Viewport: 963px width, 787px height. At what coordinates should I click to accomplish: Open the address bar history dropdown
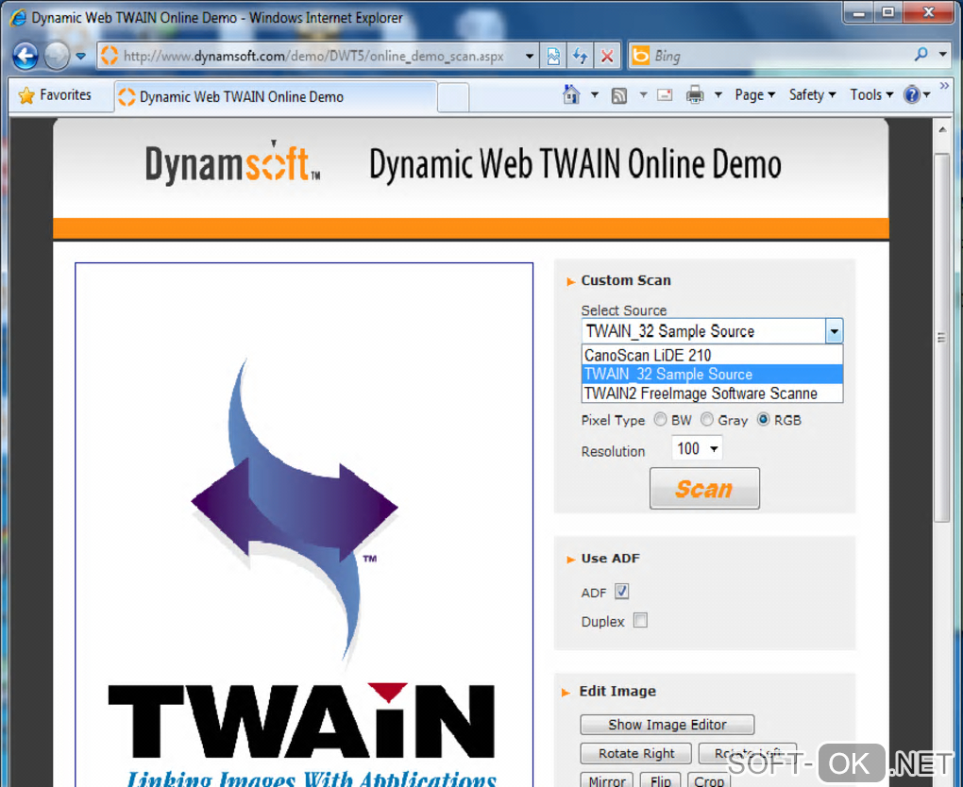click(x=530, y=56)
